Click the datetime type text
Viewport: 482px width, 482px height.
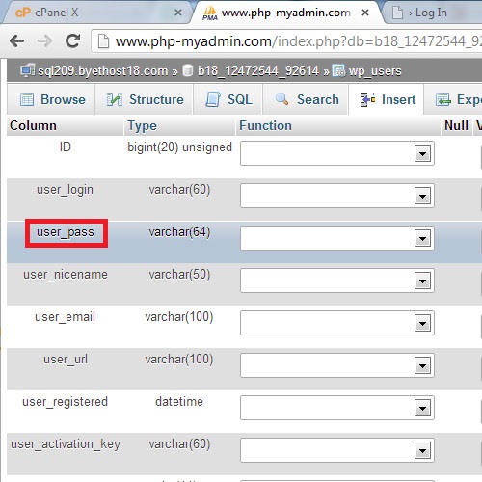pos(179,402)
